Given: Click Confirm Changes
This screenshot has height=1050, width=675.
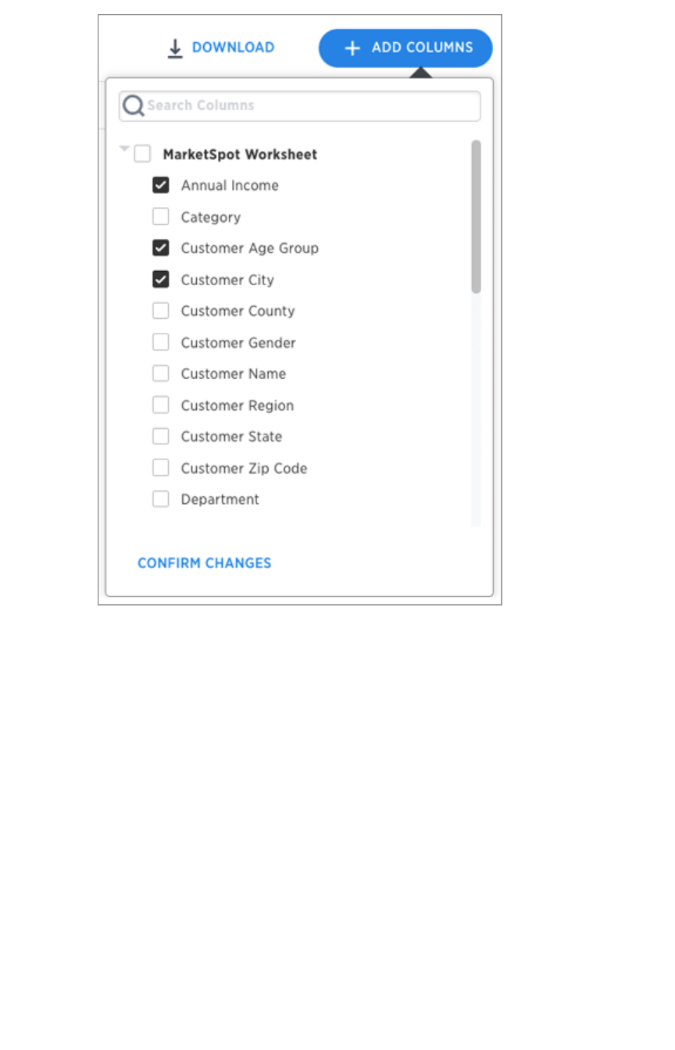Looking at the screenshot, I should point(205,563).
